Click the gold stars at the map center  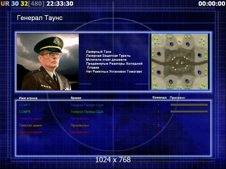(180, 63)
